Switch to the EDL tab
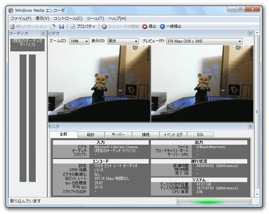Viewport: 269px width, 214px height. [x=200, y=135]
